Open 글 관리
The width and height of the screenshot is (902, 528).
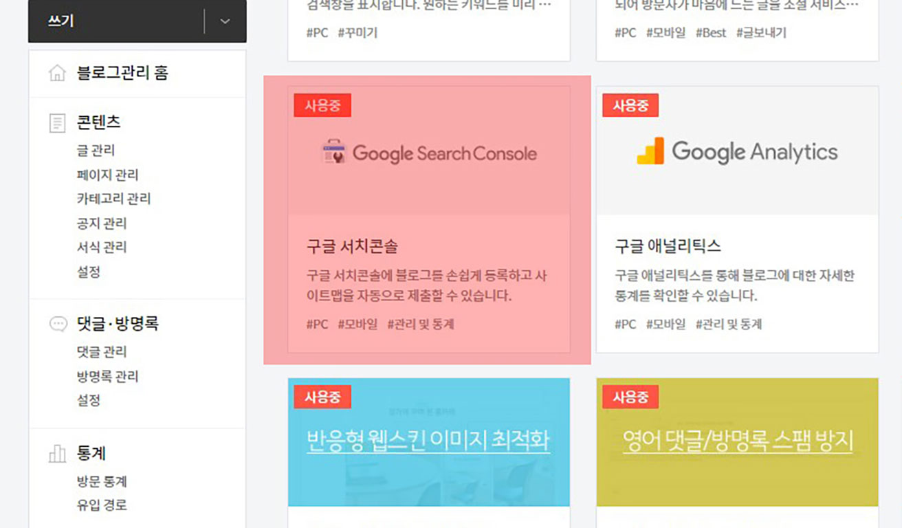96,151
